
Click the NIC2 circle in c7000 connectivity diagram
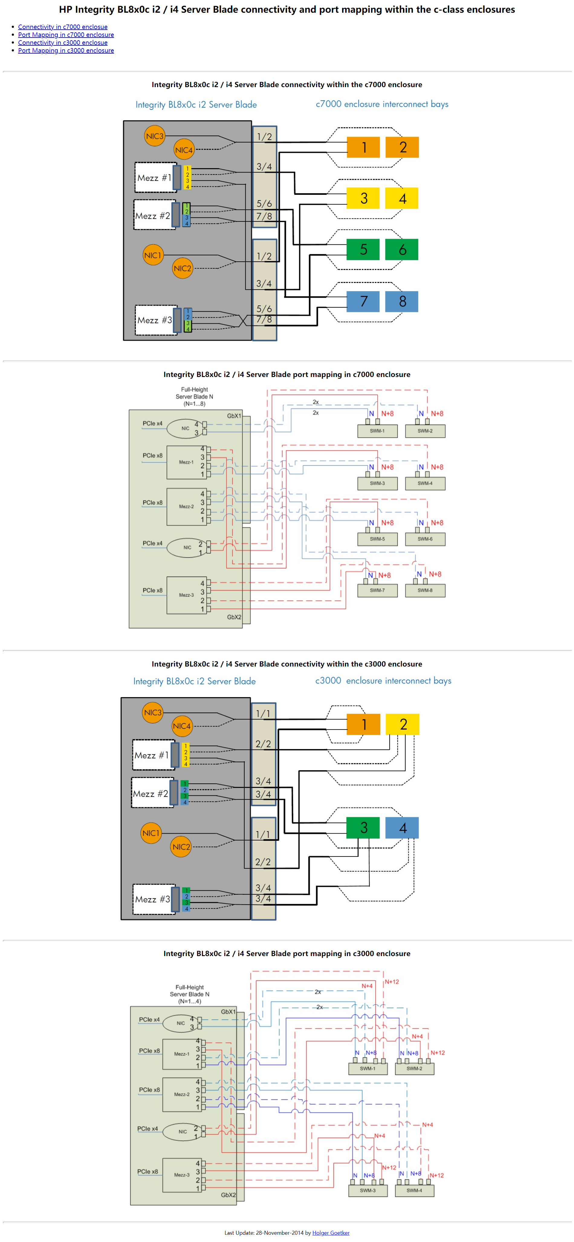pos(183,269)
